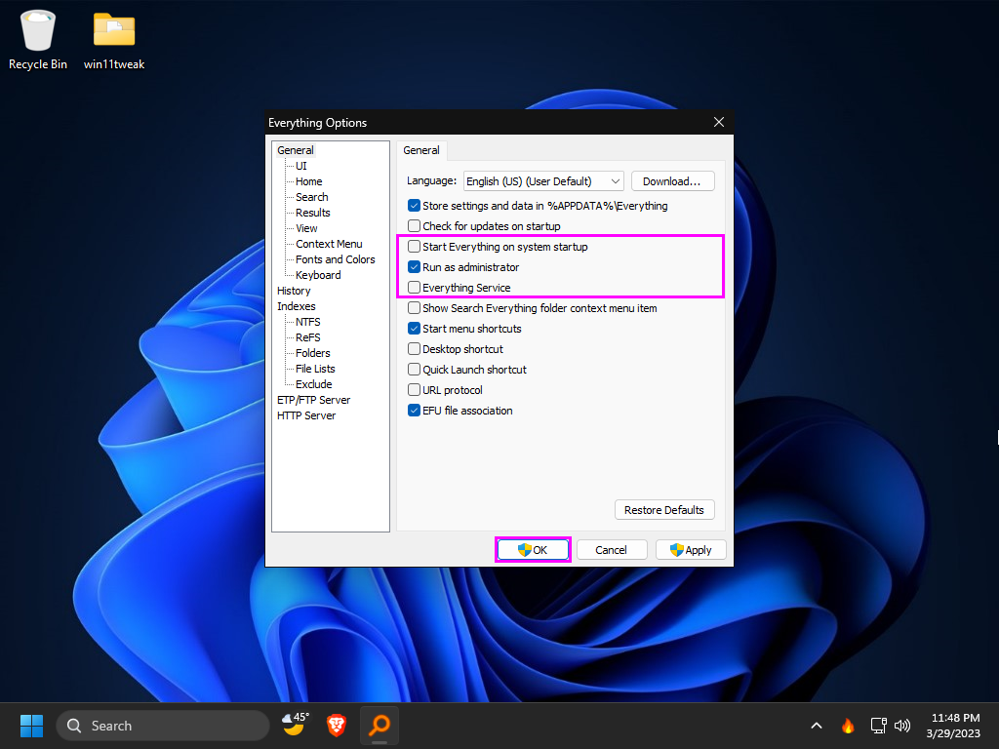Close the Everything Options dialog

point(719,122)
